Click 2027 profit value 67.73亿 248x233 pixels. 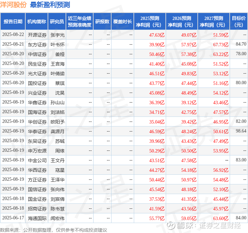pos(221,45)
